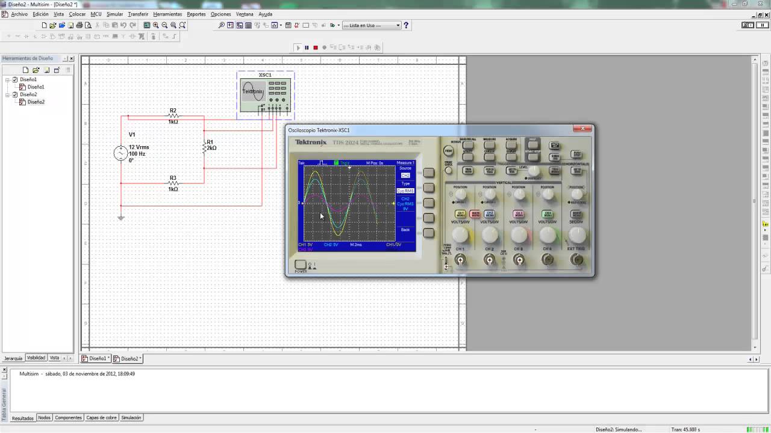Click SAVE/RECALL button on oscilloscope

(468, 145)
